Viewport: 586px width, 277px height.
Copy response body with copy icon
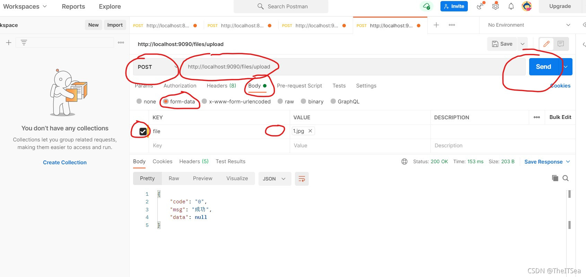pyautogui.click(x=555, y=178)
